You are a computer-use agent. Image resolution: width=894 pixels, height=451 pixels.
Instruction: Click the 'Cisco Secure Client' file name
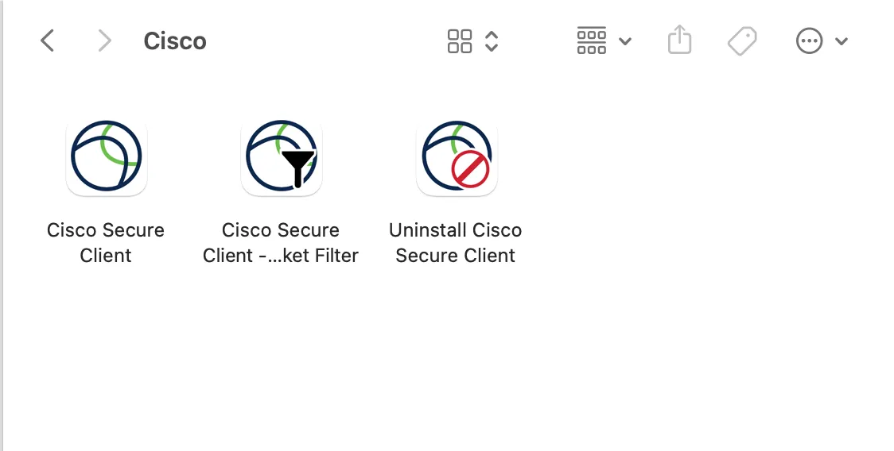pyautogui.click(x=106, y=243)
